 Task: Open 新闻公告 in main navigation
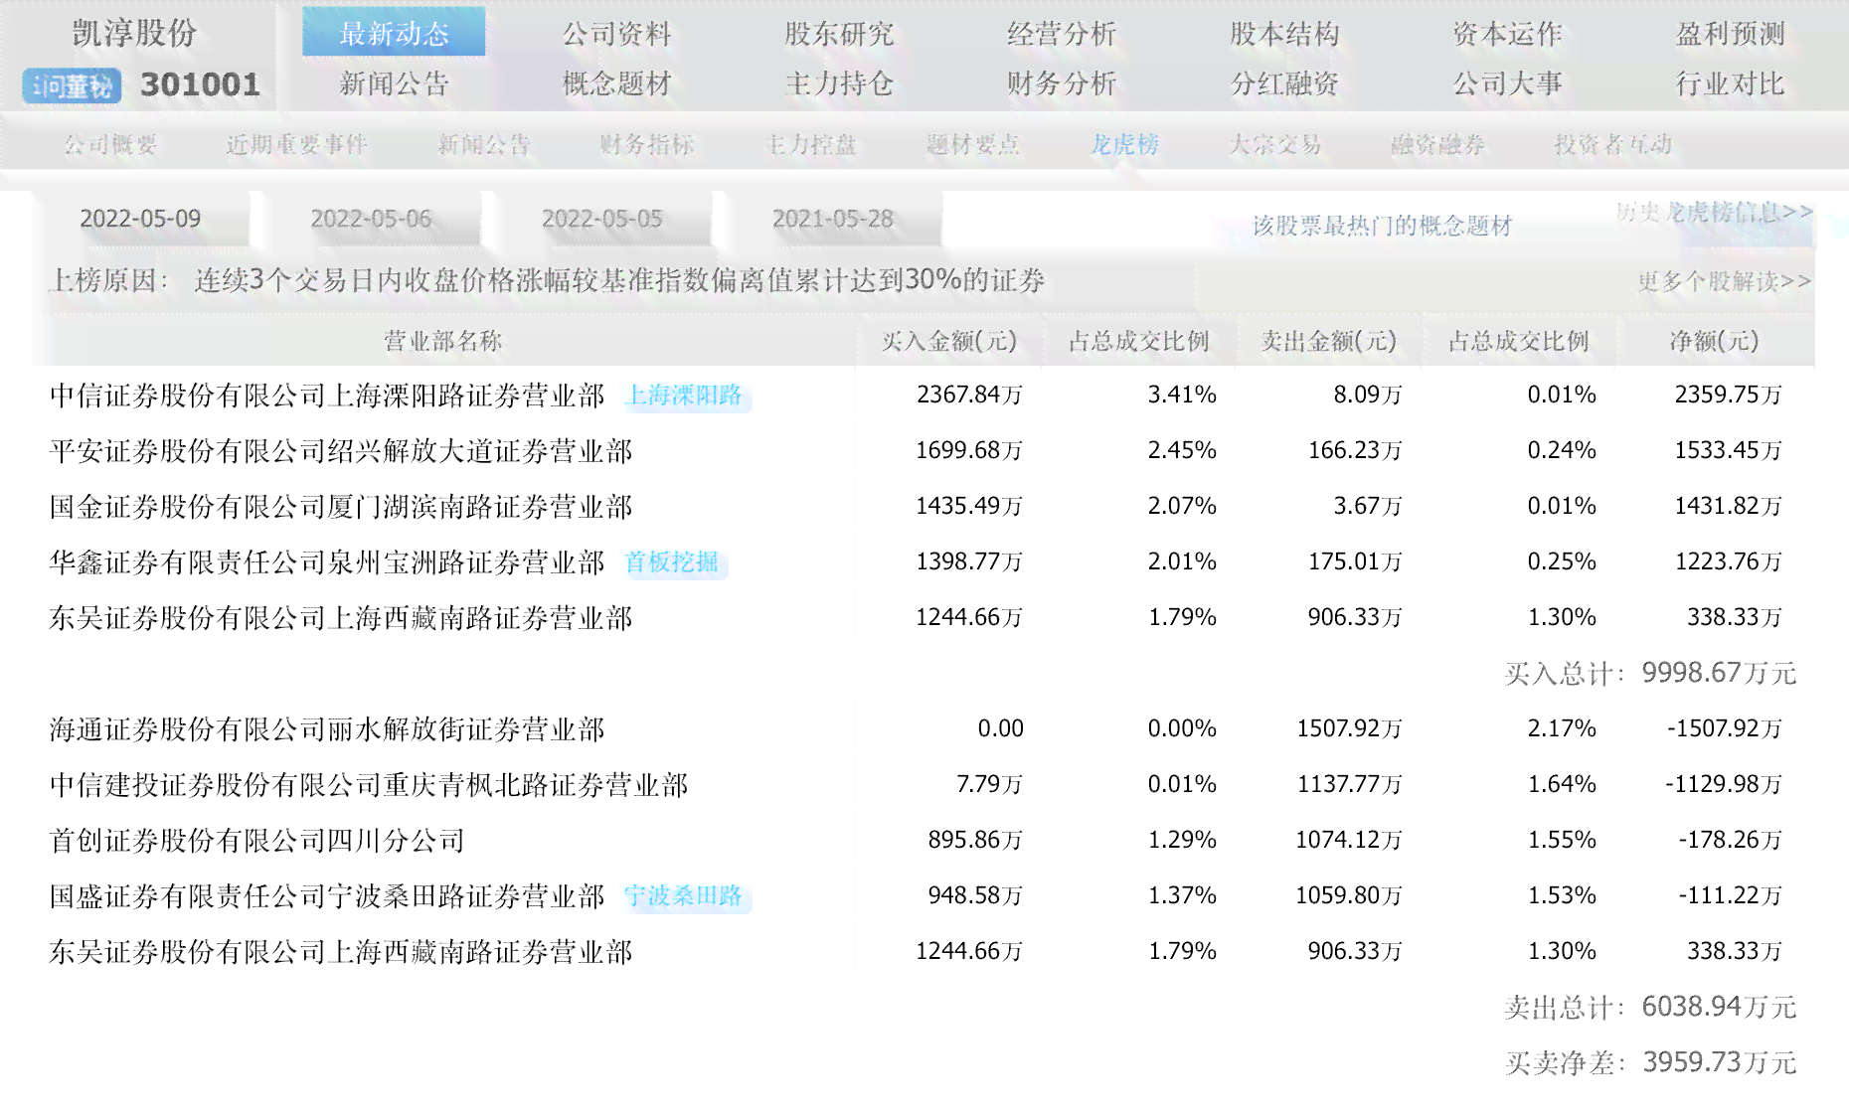coord(394,83)
